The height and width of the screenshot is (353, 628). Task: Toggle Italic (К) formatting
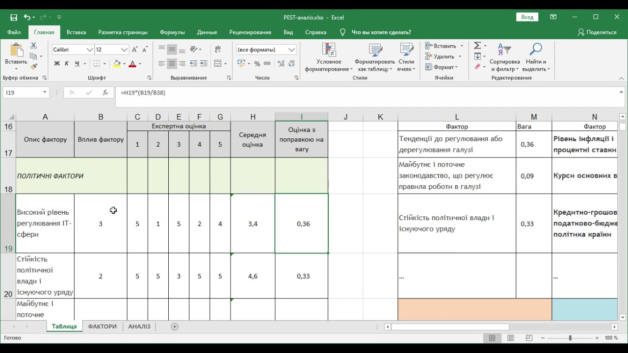(67, 64)
